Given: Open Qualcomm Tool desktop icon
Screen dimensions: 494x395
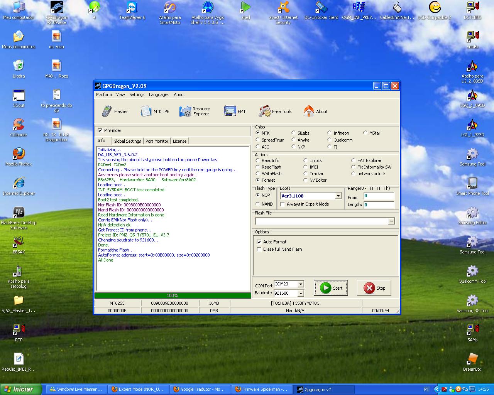Looking at the screenshot, I should (472, 274).
